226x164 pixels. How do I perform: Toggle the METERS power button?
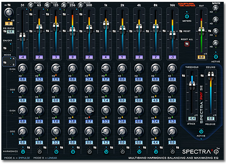click(x=187, y=16)
